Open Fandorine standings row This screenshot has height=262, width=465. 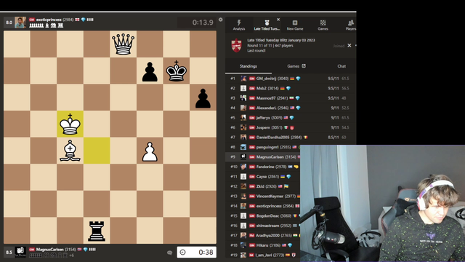click(263, 167)
